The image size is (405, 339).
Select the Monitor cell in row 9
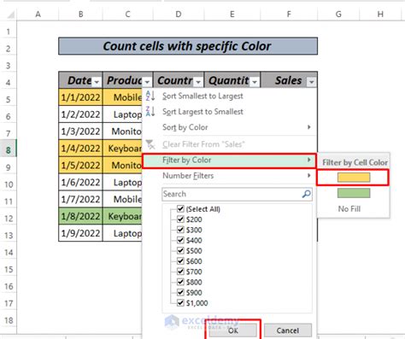pos(123,165)
